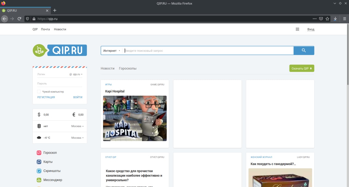Focus the Логин input field
This screenshot has height=187, width=349.
[x=53, y=74]
